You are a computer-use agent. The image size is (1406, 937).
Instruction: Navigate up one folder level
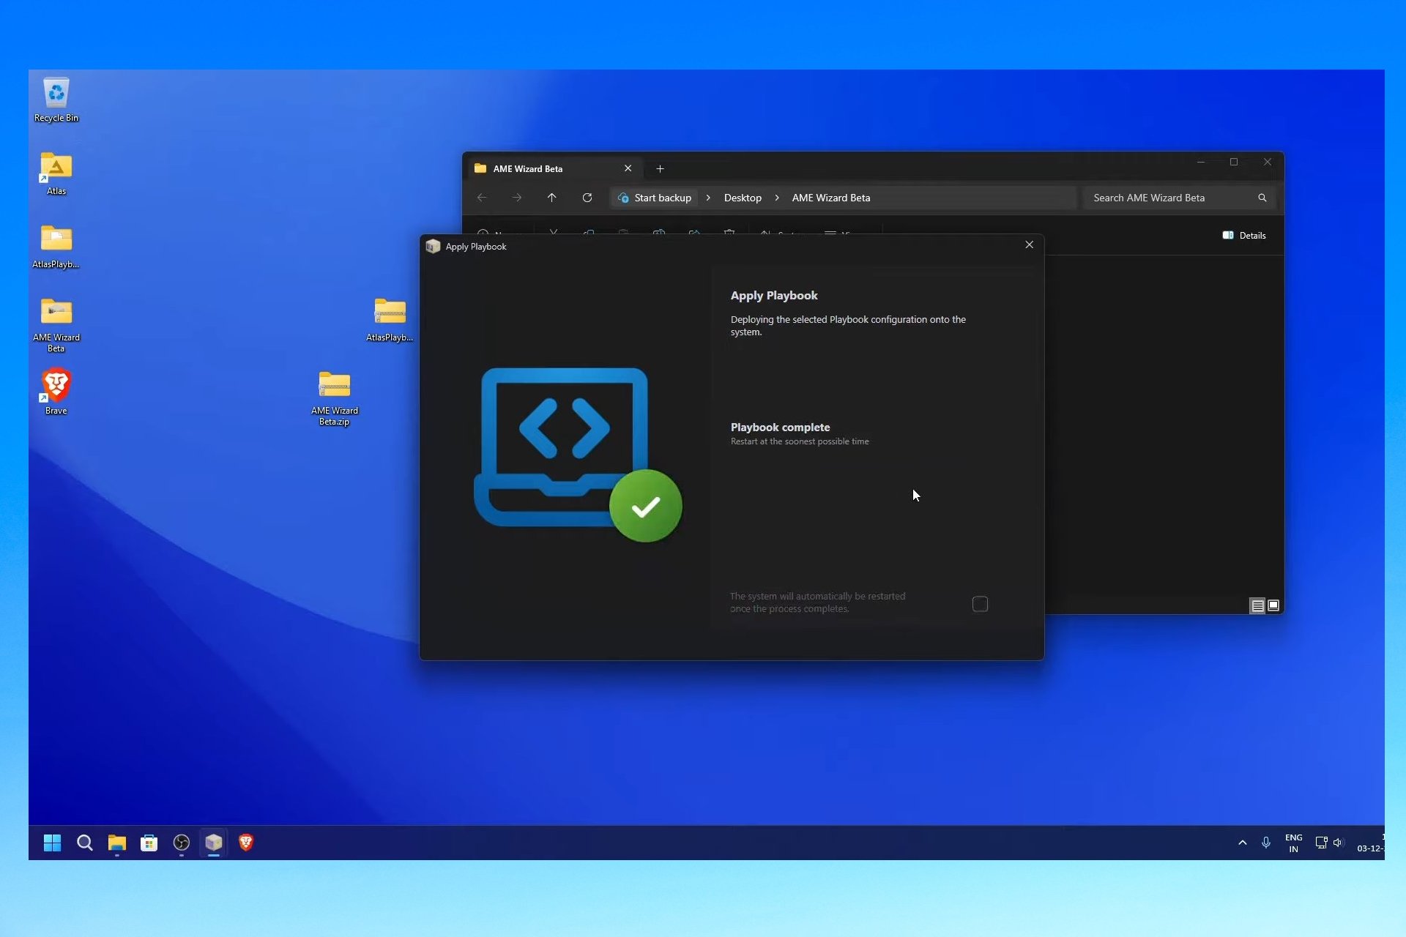click(x=552, y=198)
